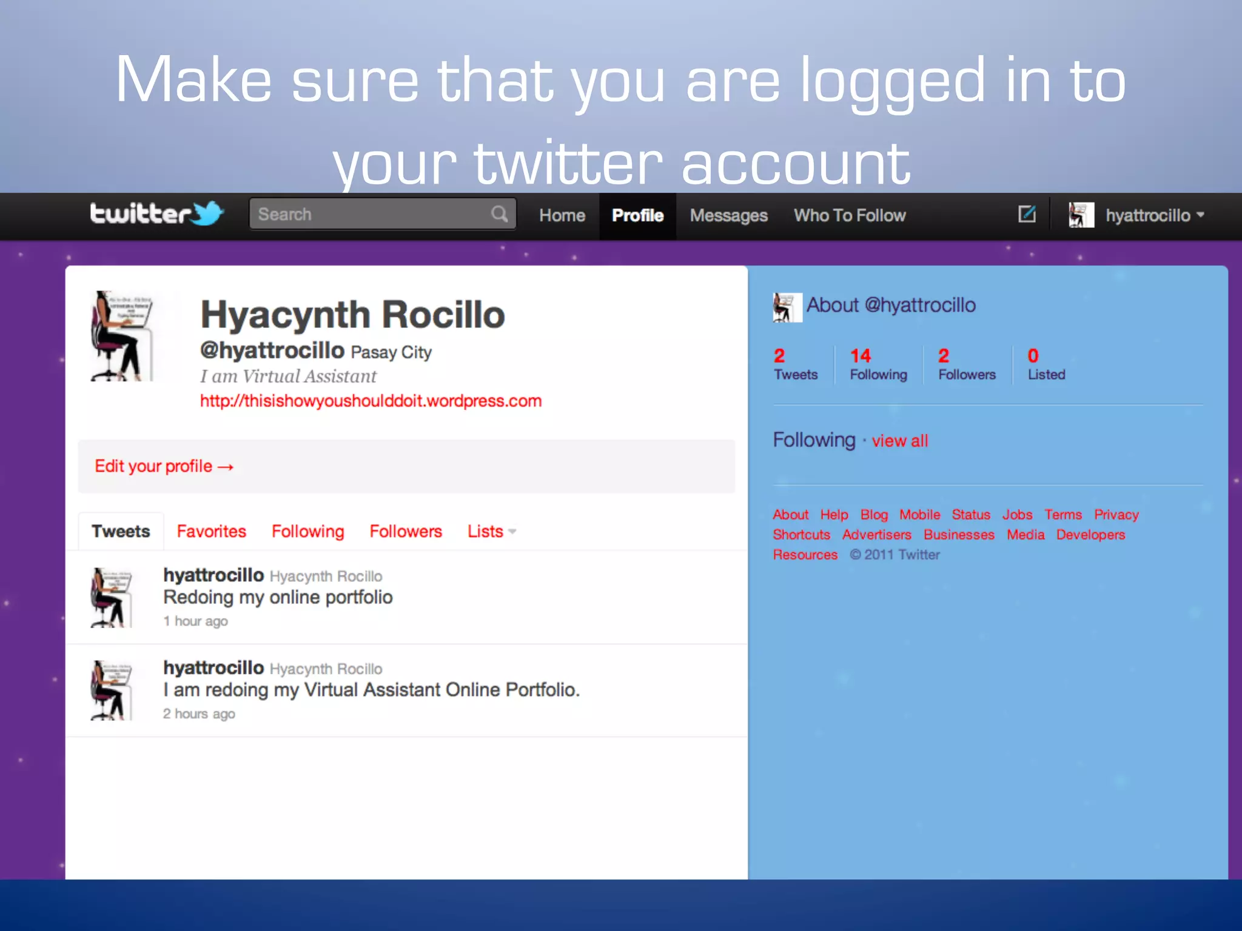
Task: Open the Mobile footer link
Action: point(919,515)
